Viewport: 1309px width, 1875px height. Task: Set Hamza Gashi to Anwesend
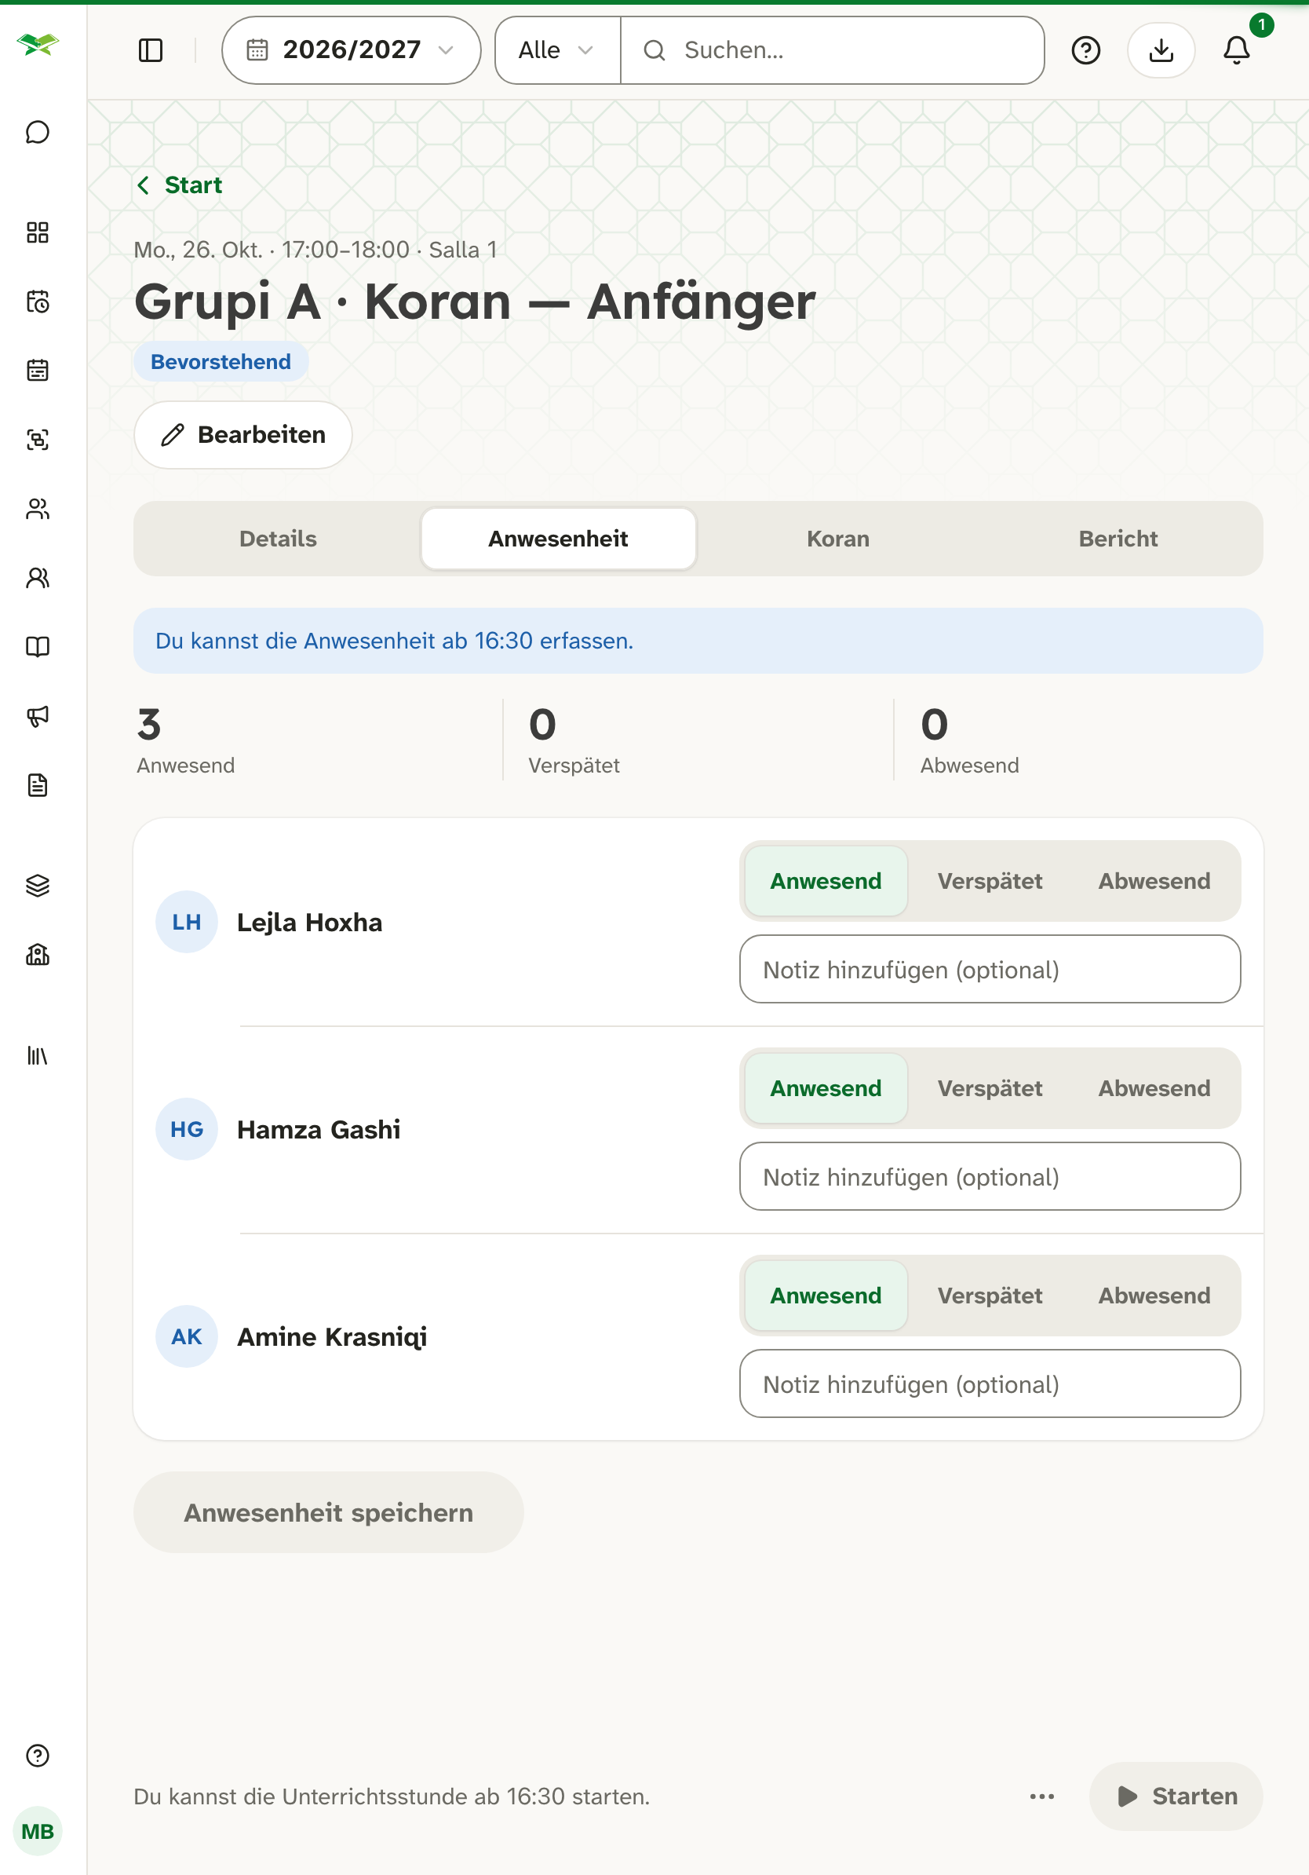coord(826,1088)
